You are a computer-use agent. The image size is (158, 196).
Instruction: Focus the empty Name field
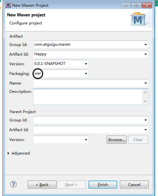click(x=91, y=83)
